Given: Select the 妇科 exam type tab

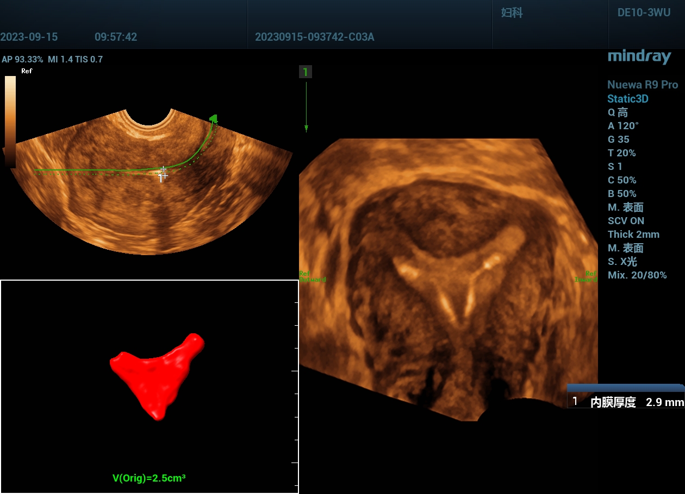Looking at the screenshot, I should pos(512,13).
